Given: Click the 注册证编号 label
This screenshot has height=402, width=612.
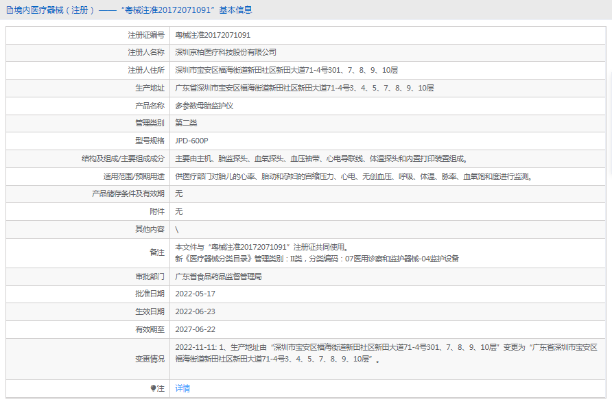Looking at the screenshot, I should coord(146,35).
